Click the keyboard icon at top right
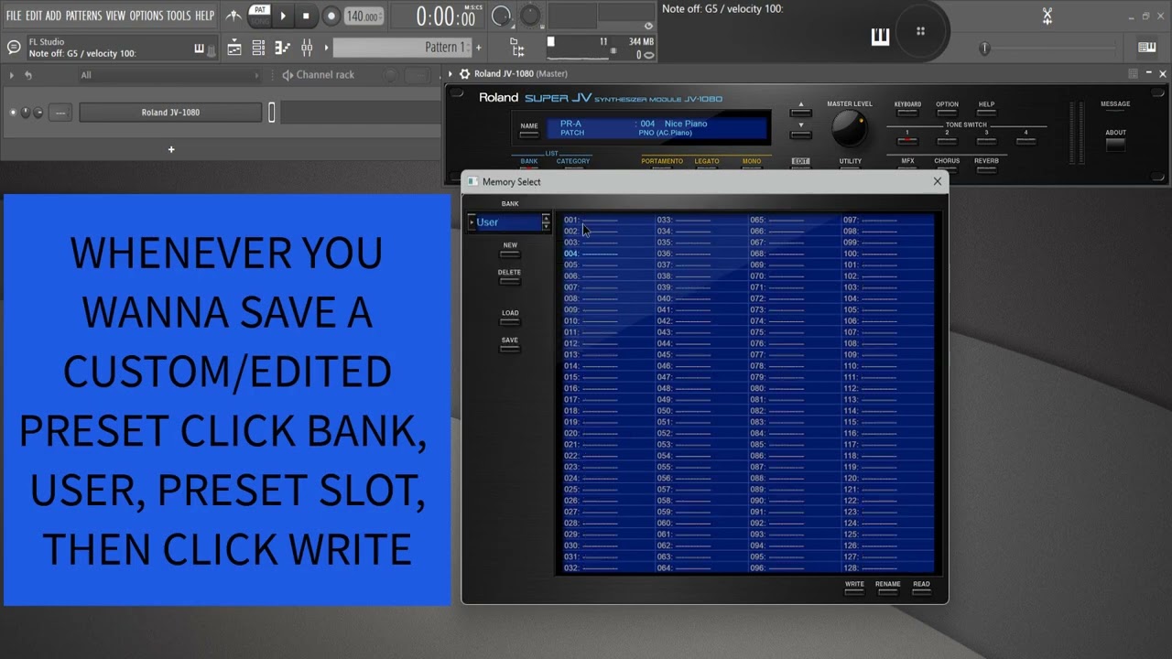This screenshot has height=659, width=1172. point(1146,48)
